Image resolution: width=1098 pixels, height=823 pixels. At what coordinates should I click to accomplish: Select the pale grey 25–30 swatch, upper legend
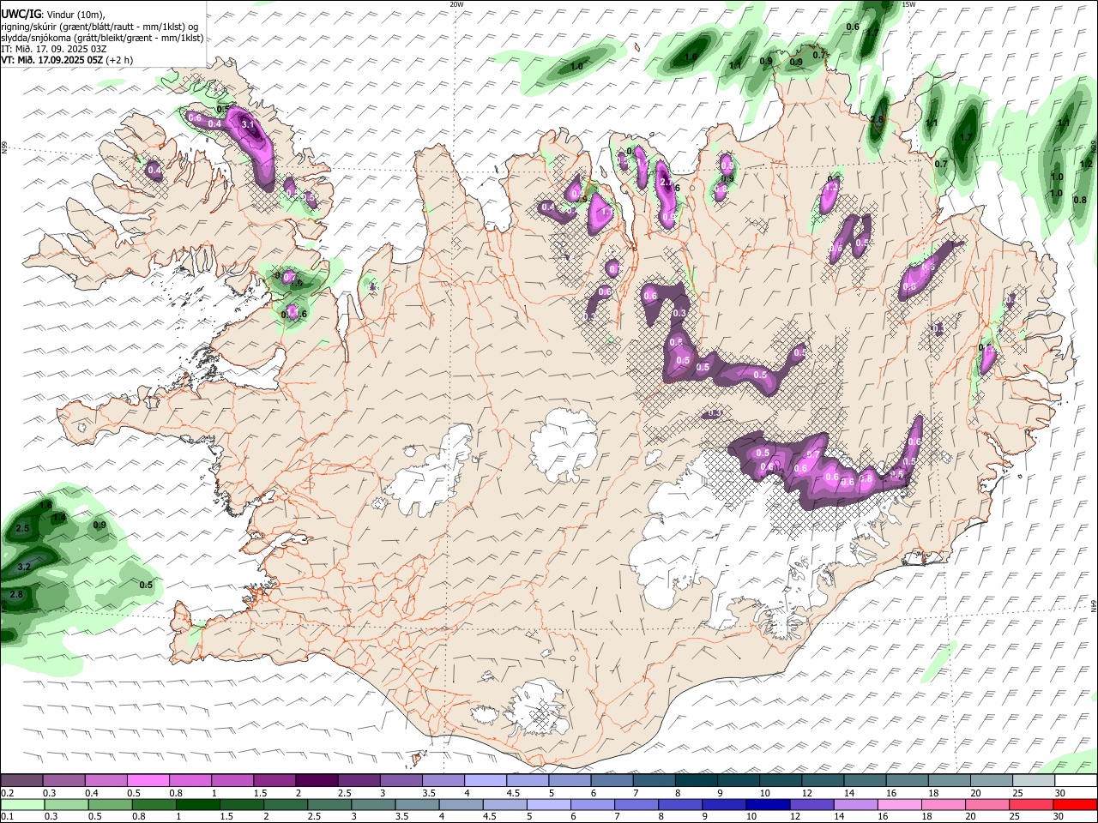1033,780
